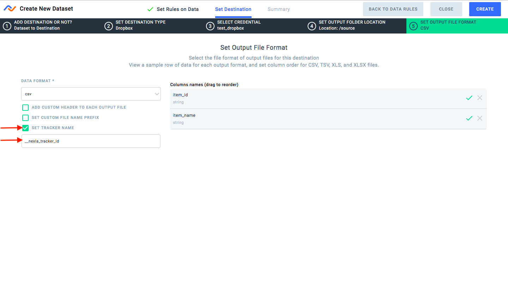Go to Set Destination Type Dropbox step
This screenshot has height=290, width=508.
(x=152, y=26)
